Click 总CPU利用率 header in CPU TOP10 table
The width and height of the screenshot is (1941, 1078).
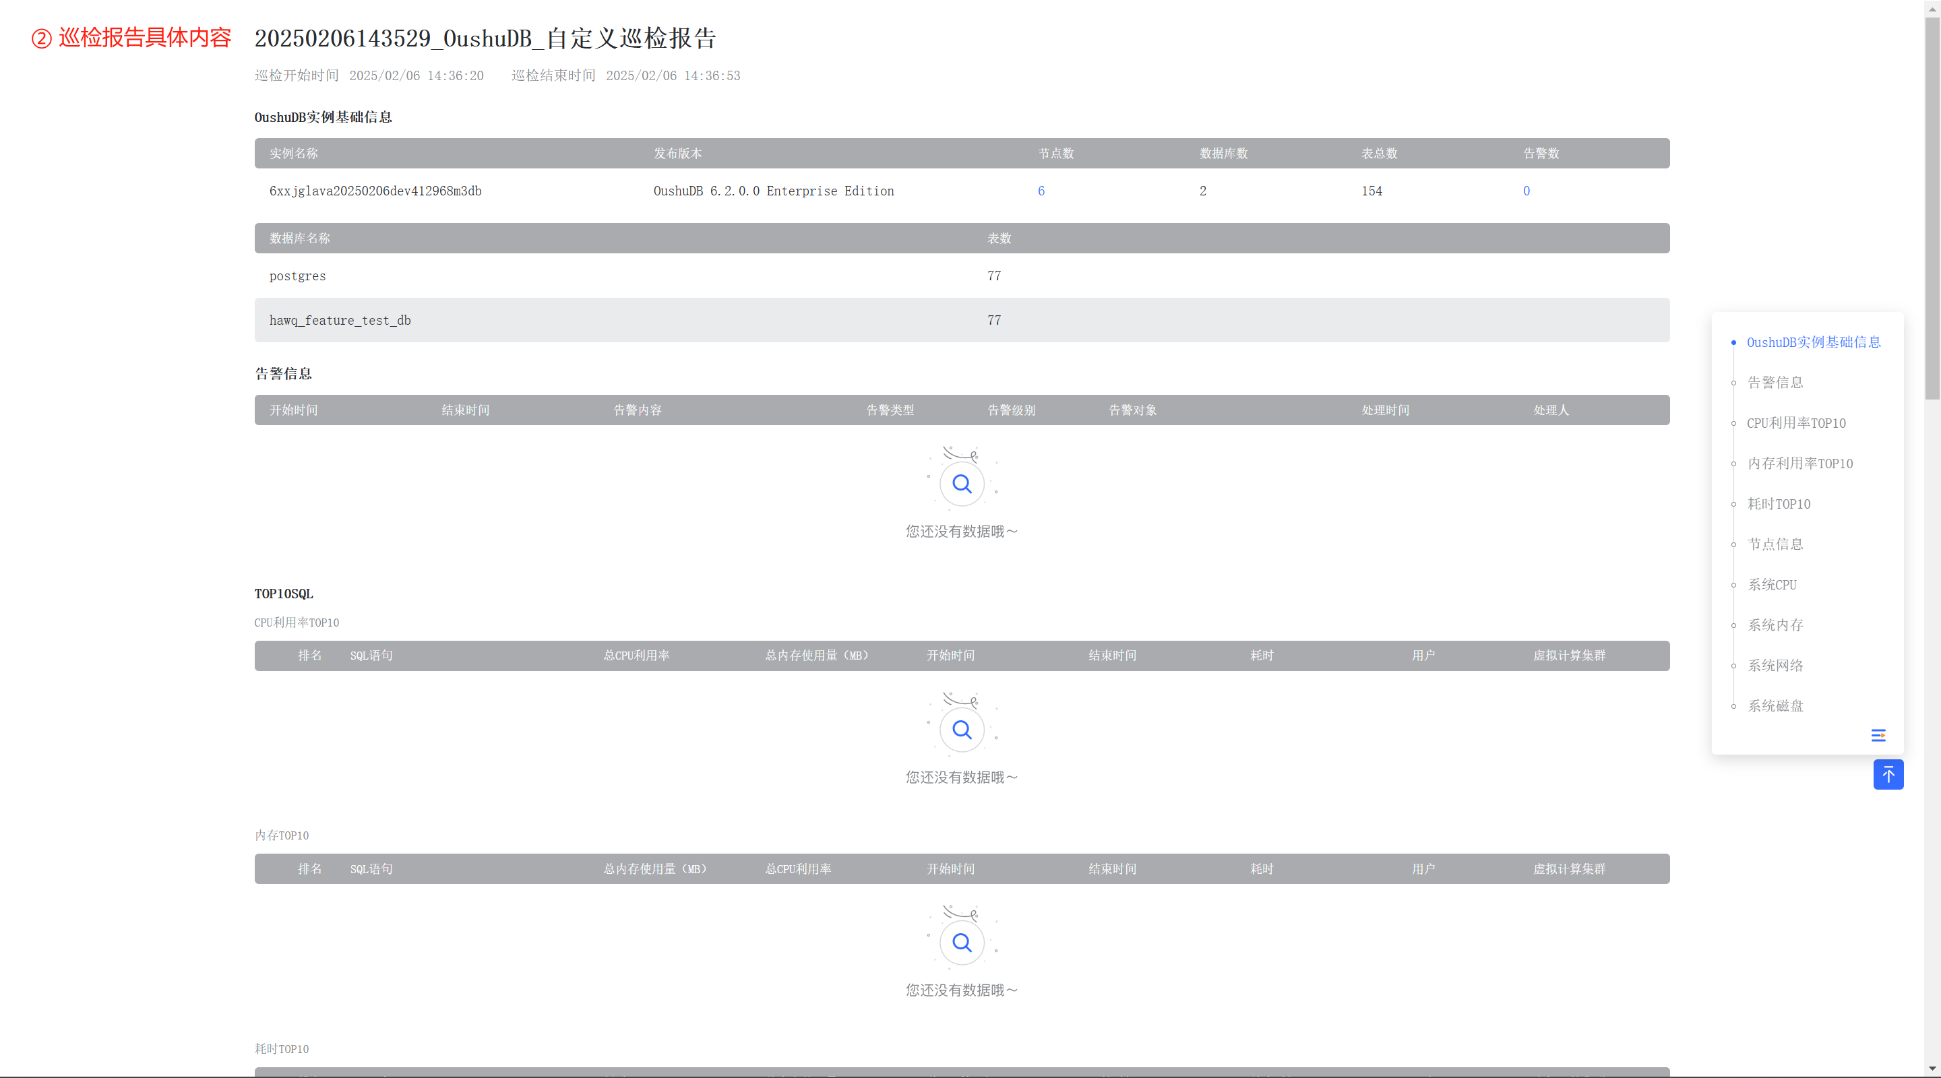pos(636,656)
